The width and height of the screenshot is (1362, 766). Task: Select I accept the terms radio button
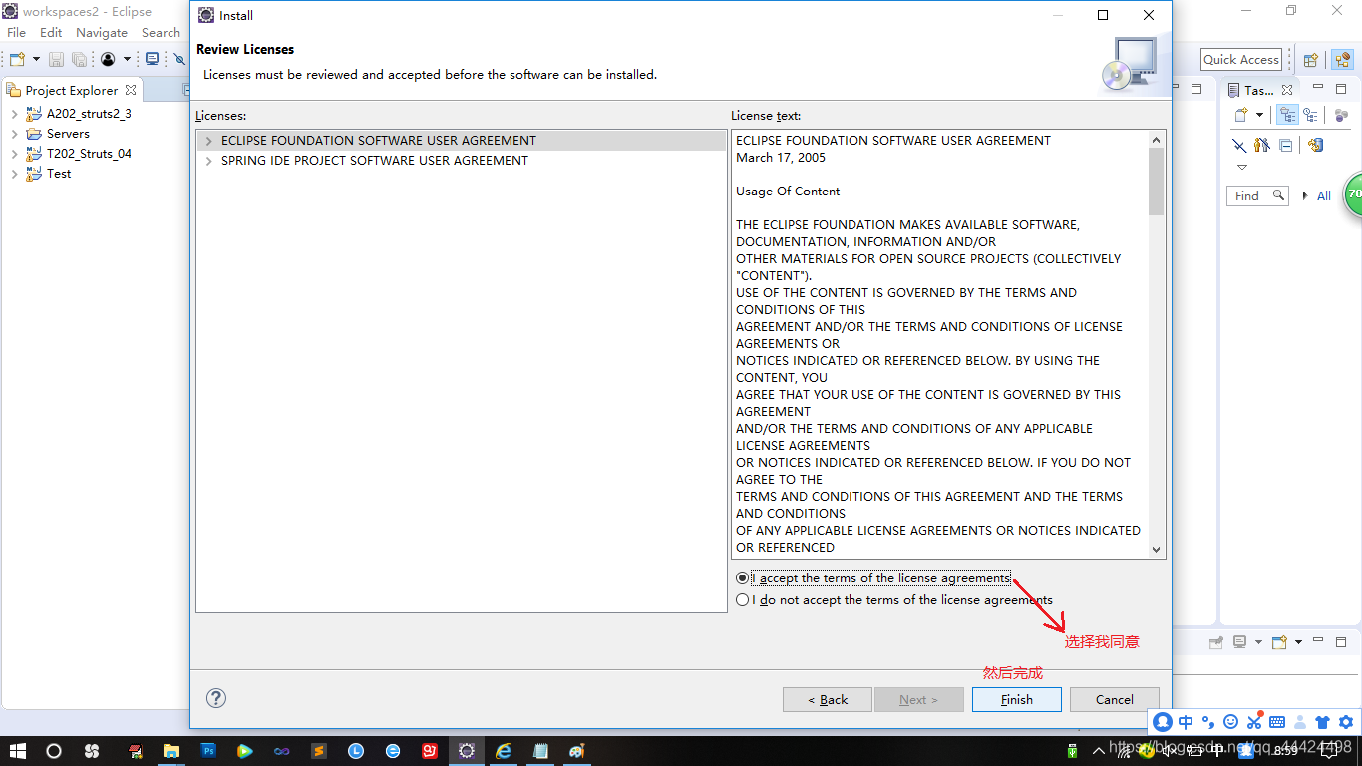point(742,578)
